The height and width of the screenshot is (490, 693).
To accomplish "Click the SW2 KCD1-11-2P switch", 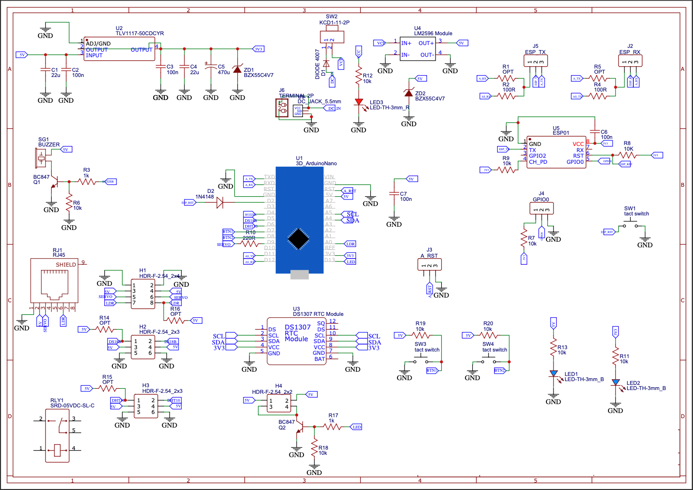I will [332, 36].
